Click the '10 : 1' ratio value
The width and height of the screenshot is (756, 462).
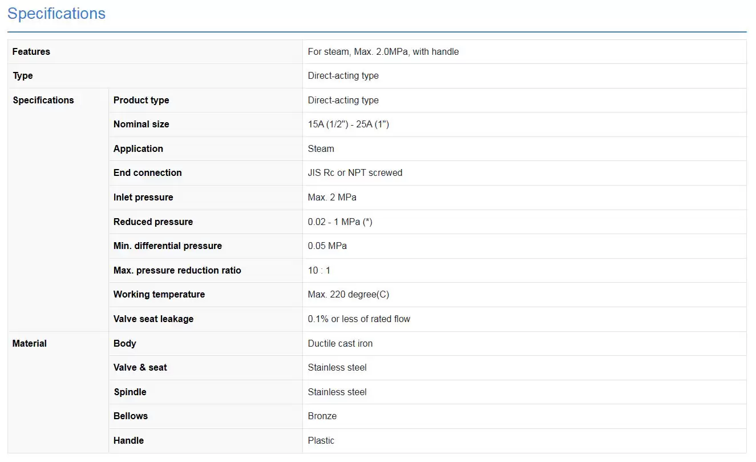[x=320, y=270]
